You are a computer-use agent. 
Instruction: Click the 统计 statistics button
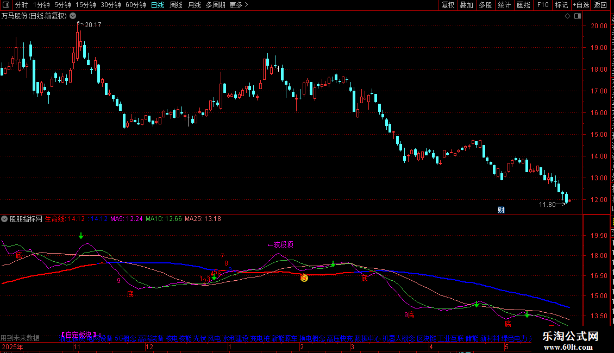[x=504, y=5]
